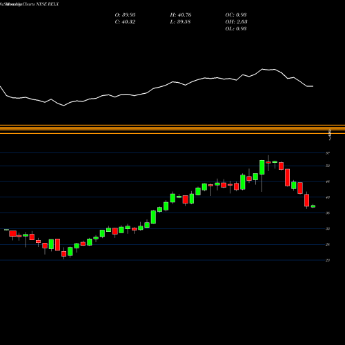Click the price axis label 48
Screen dimensions: 345x345
coord(328,181)
